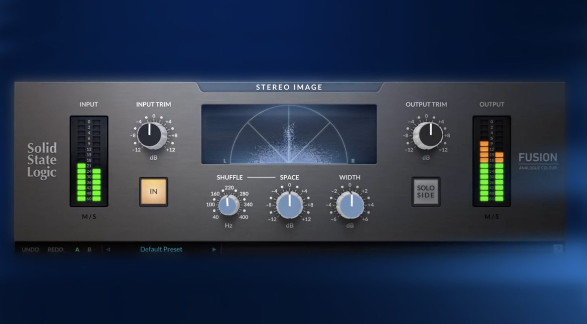Go to next preset with right arrow
This screenshot has width=587, height=324.
pyautogui.click(x=214, y=249)
